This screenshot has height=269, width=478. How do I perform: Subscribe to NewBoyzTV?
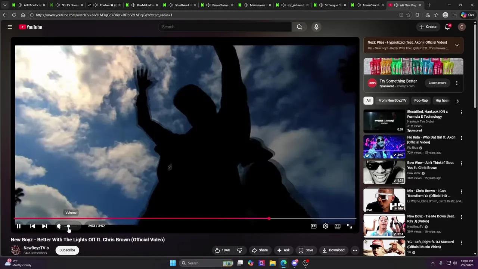coord(67,250)
